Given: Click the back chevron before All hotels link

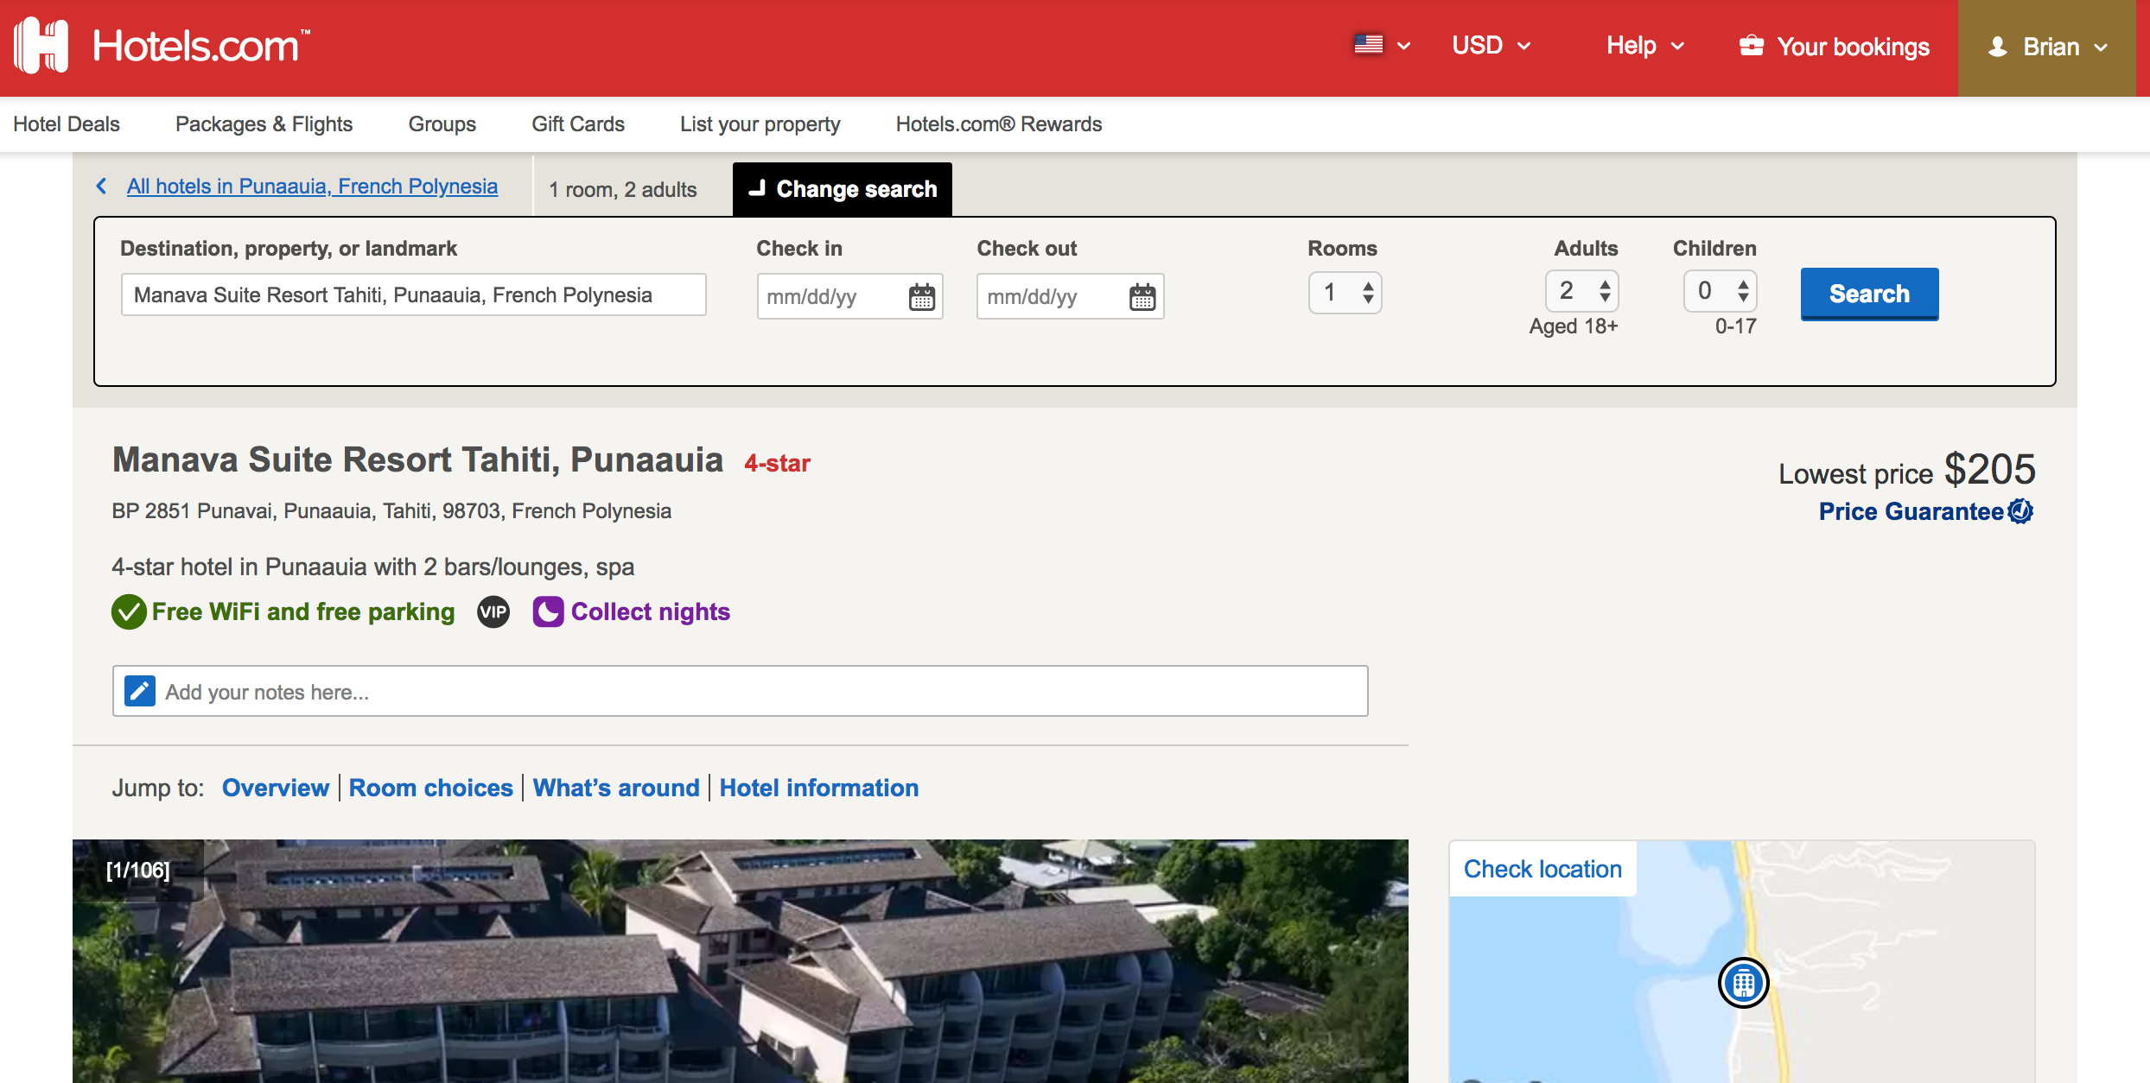Looking at the screenshot, I should tap(102, 186).
